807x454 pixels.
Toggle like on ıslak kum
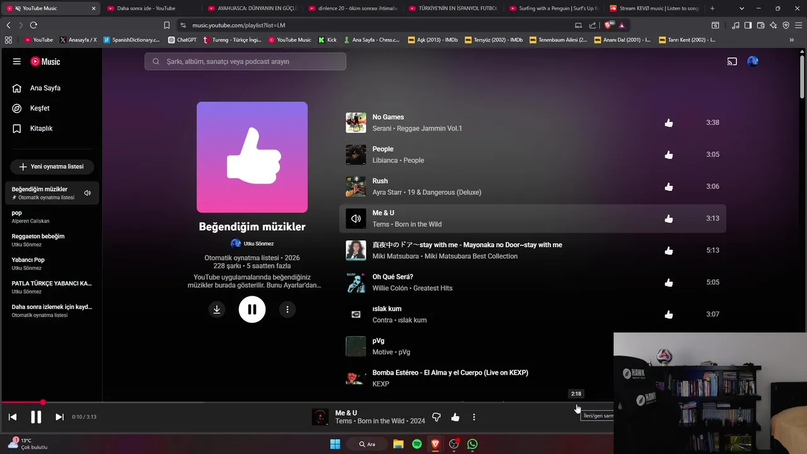click(x=669, y=315)
